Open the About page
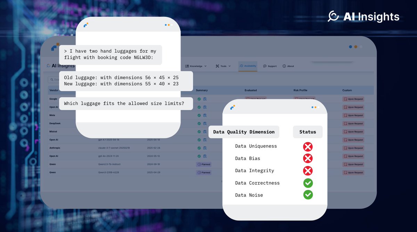Screen dimensions: 417x232 coord(288,66)
